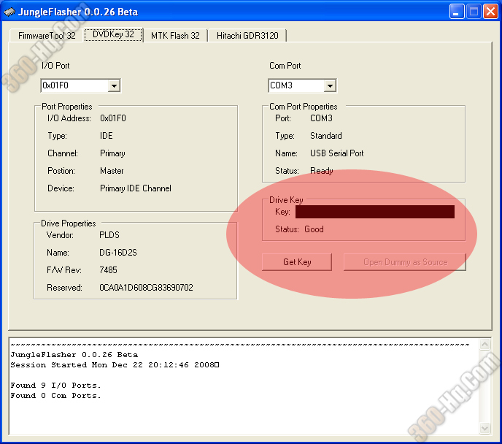Click the F/W Rev value '7485'
This screenshot has height=444, width=502.
coord(108,270)
